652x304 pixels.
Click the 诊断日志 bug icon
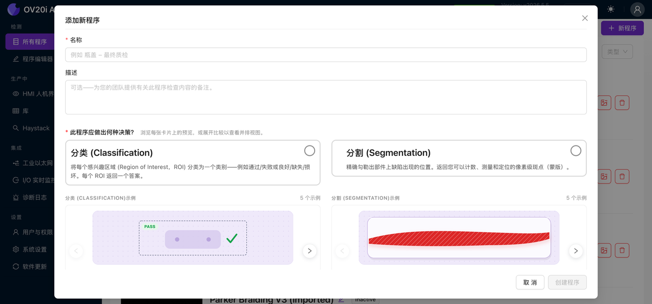16,198
